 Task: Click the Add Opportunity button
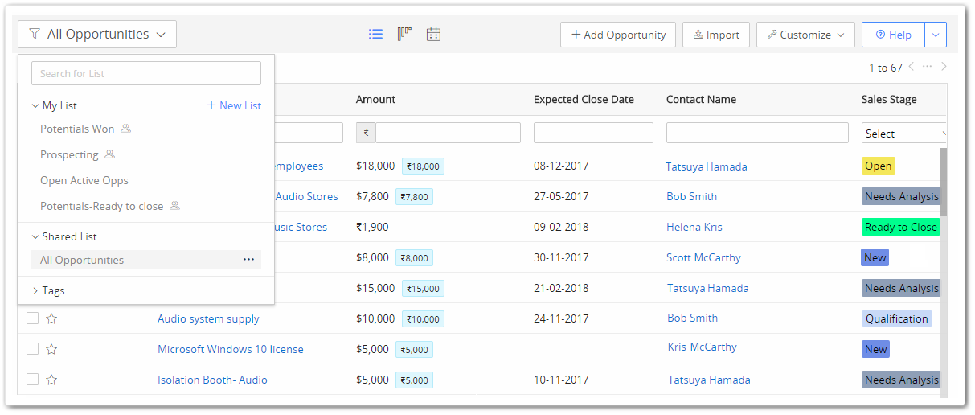point(618,35)
